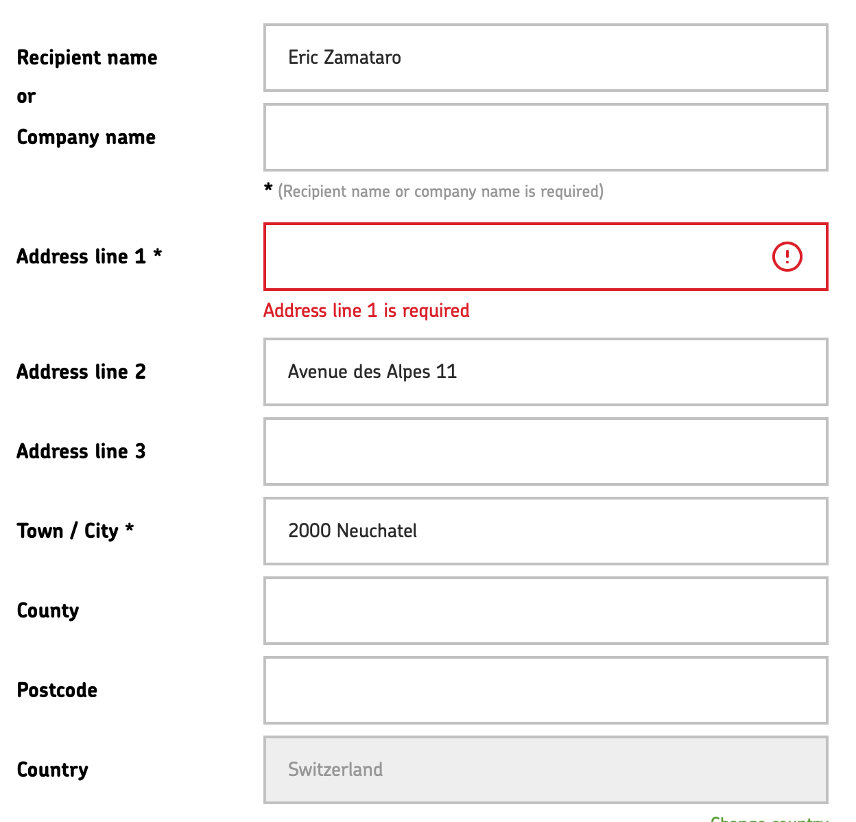Click the 'Address line 2' label text
Viewport: 856px width, 822px height.
82,372
